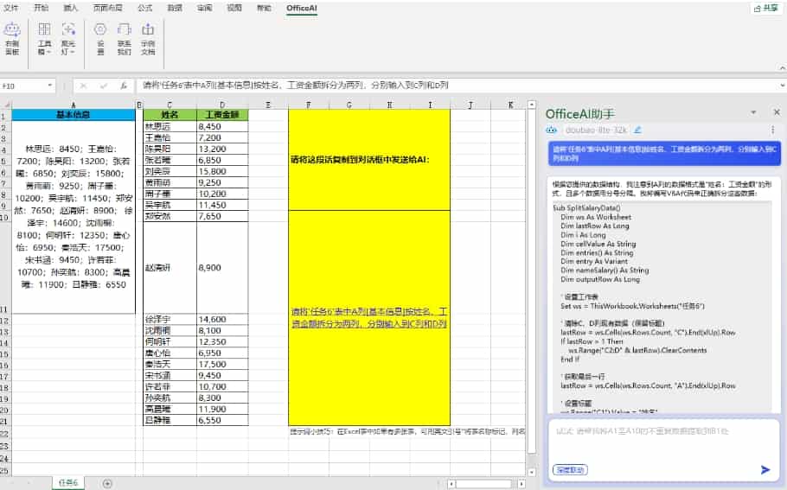Open the Formulas ribbon tab

click(x=144, y=8)
